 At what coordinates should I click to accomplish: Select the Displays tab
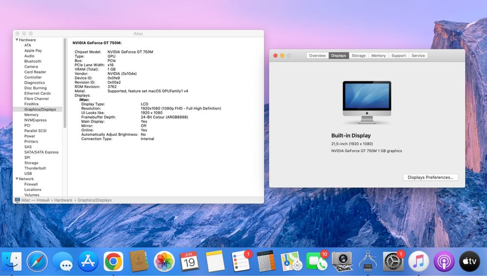tap(338, 55)
